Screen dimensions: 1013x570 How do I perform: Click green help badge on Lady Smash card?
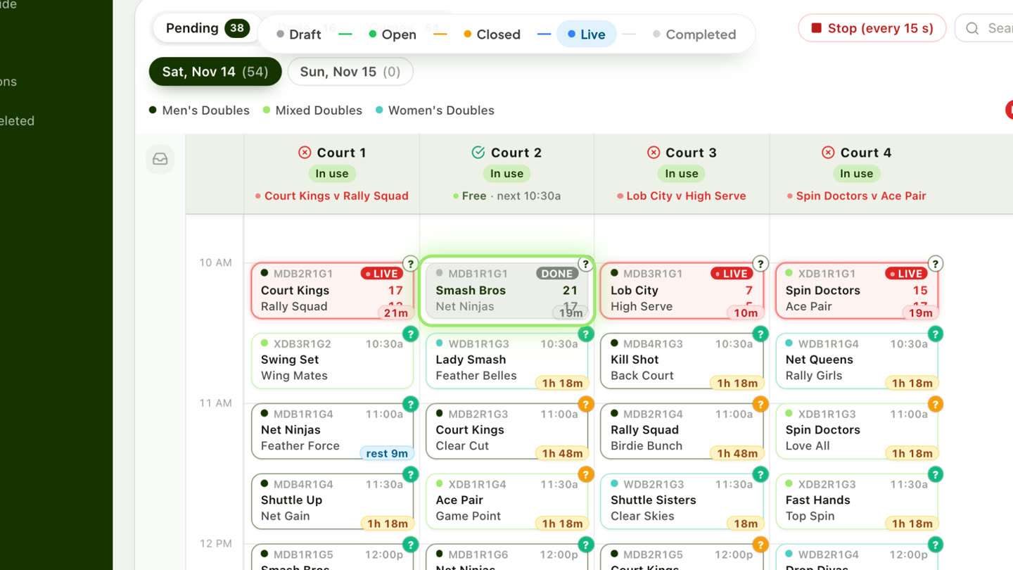[x=585, y=334]
